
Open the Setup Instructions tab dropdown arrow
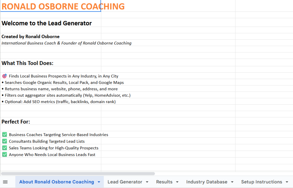tap(287, 182)
